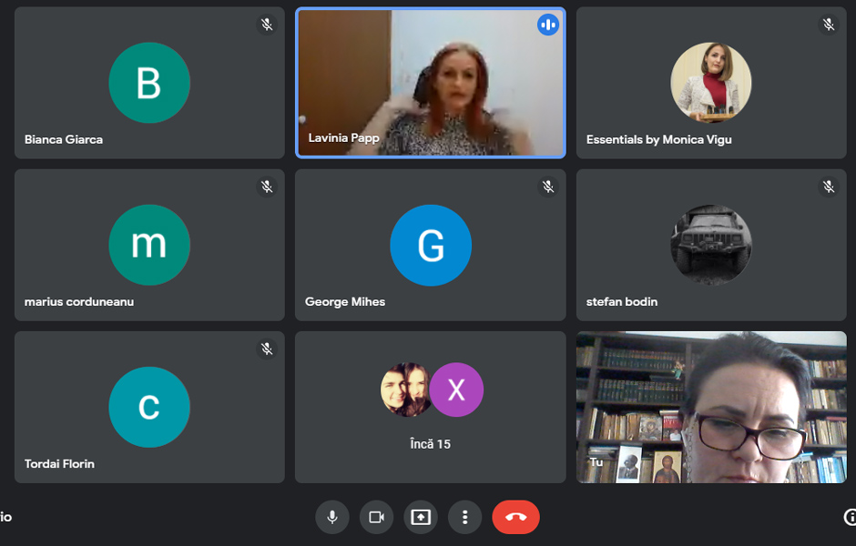Click the muted mic icon on marius corduneanu's tile

[267, 187]
